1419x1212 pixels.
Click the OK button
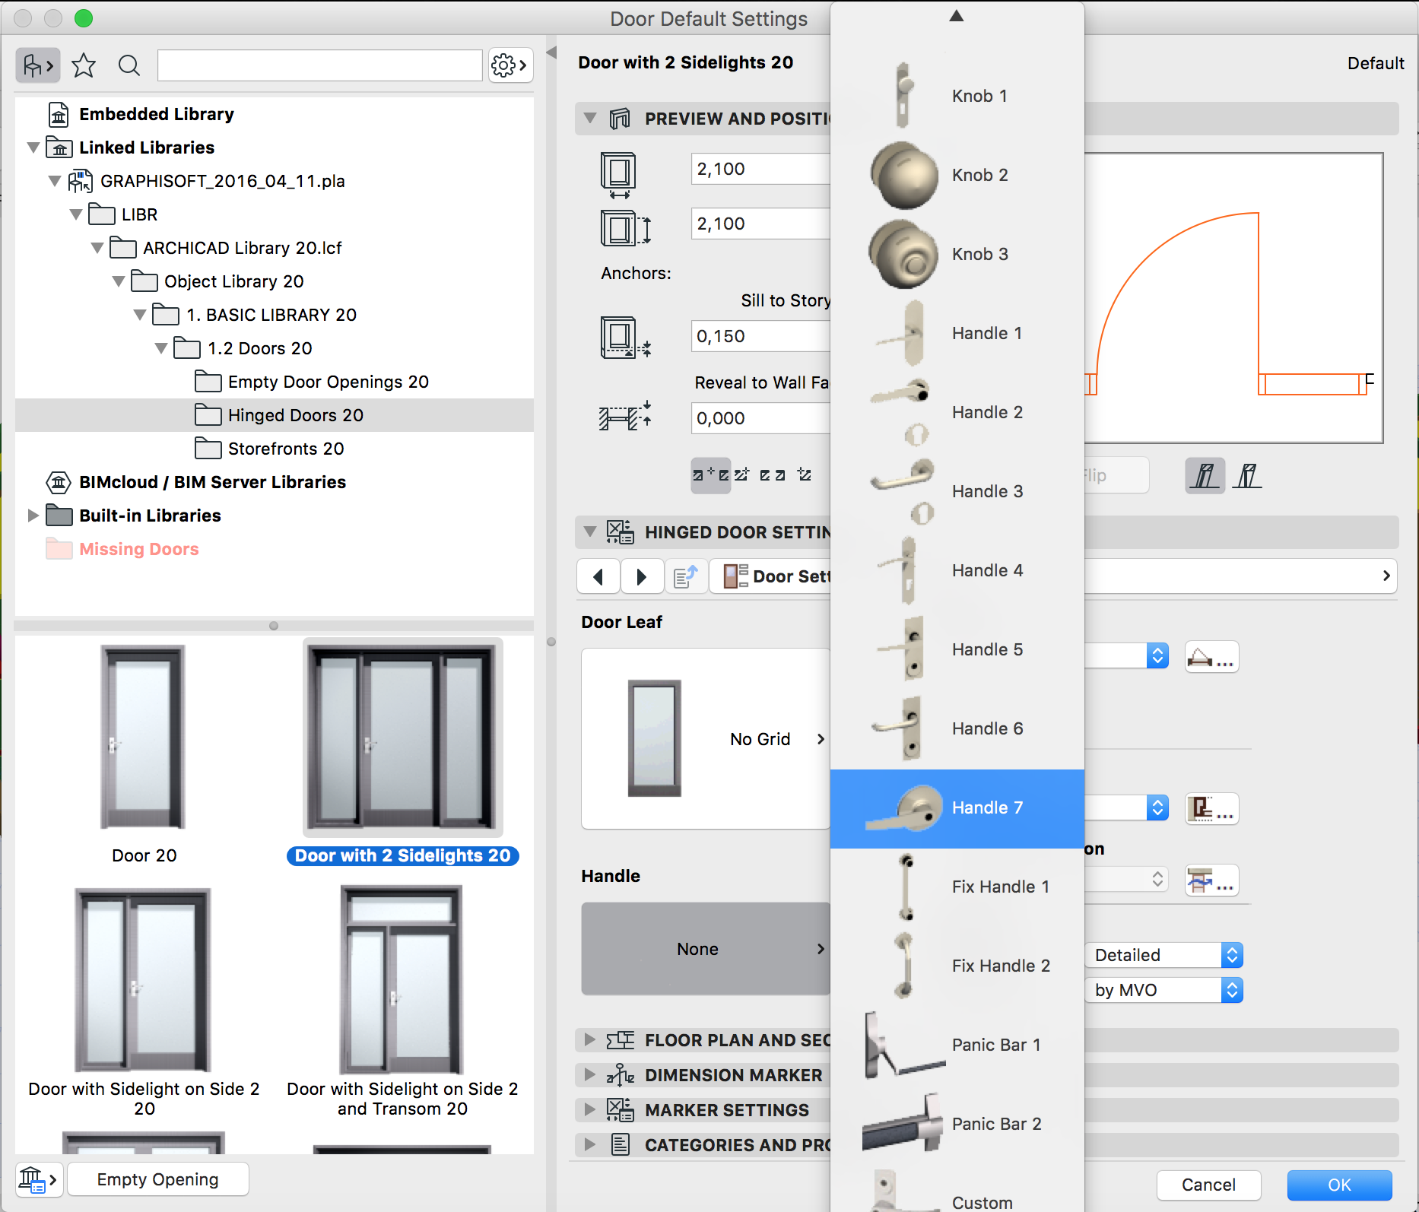point(1338,1185)
